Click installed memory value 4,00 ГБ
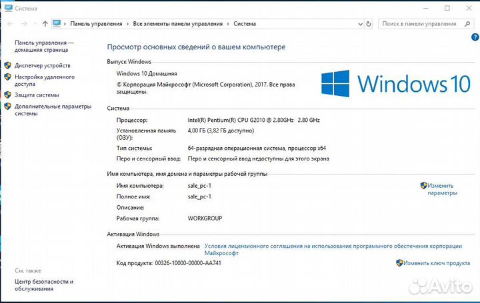This screenshot has height=303, width=480. tap(221, 131)
